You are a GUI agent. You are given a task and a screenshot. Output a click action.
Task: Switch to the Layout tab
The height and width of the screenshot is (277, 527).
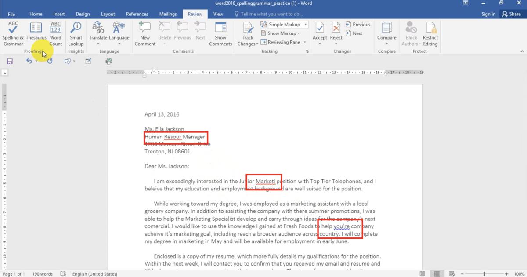[x=108, y=14]
